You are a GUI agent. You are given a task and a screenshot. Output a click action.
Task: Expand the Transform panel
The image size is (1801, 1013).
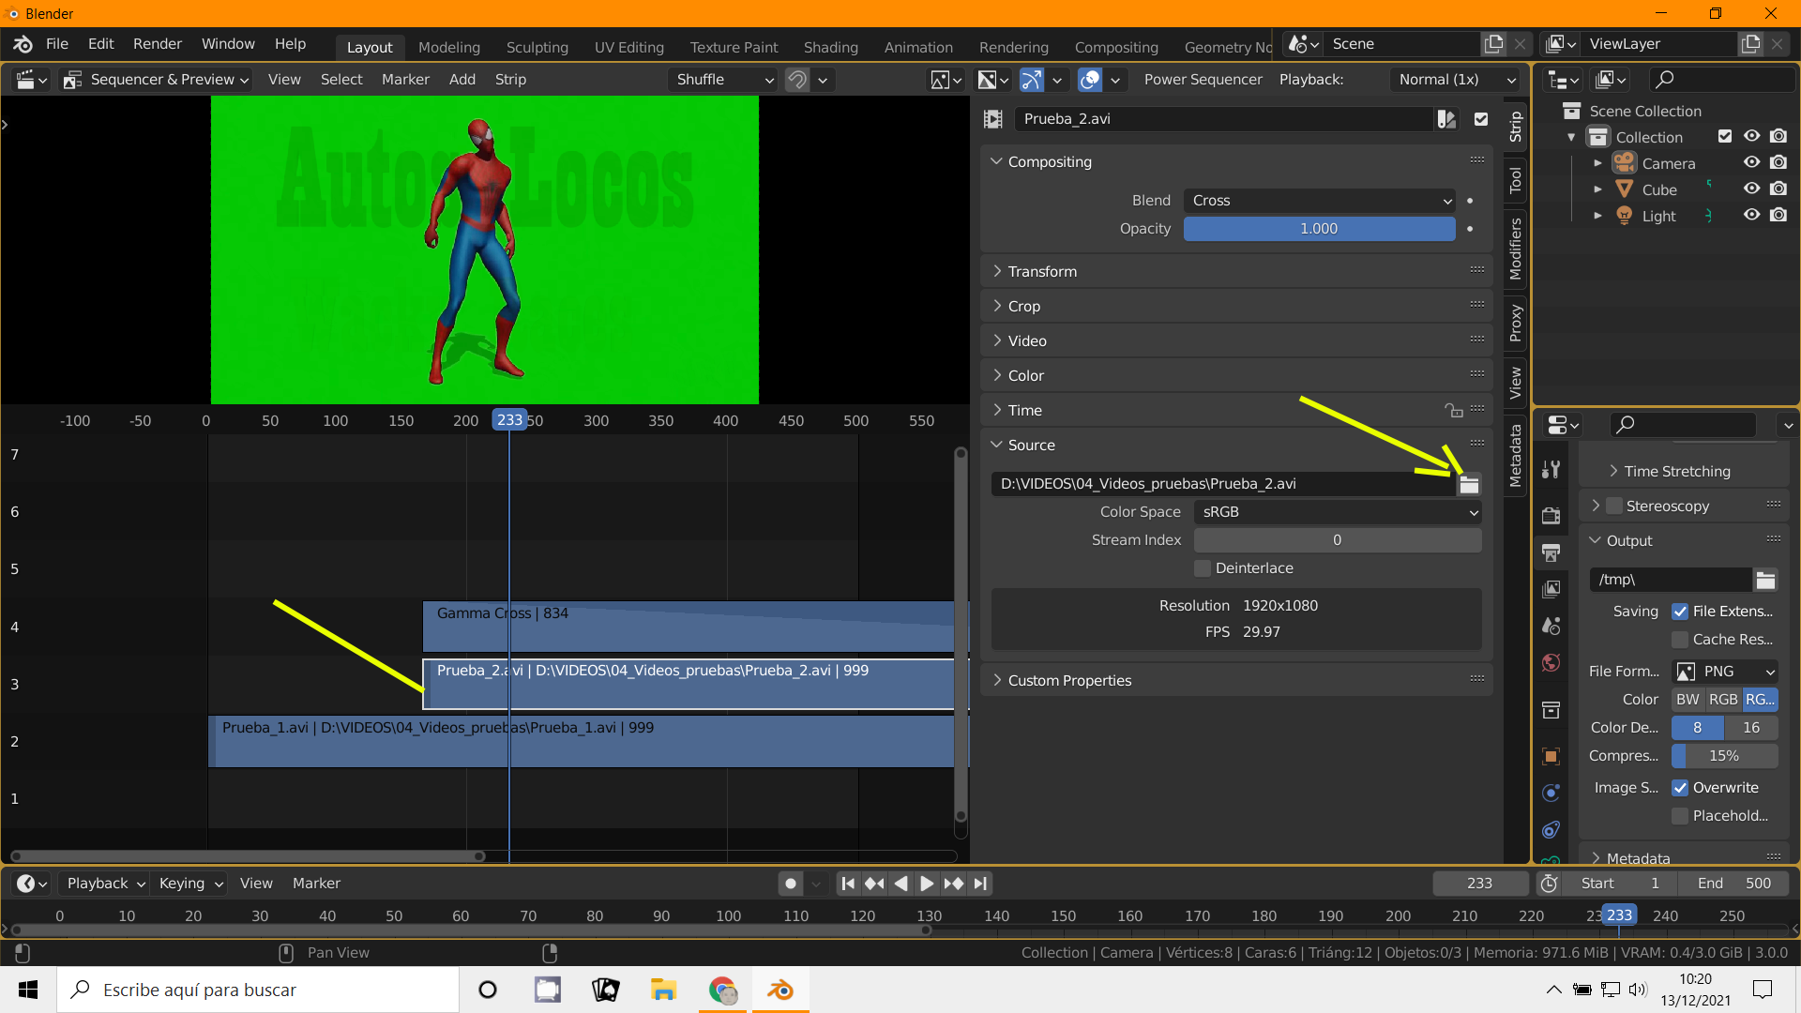[1042, 271]
